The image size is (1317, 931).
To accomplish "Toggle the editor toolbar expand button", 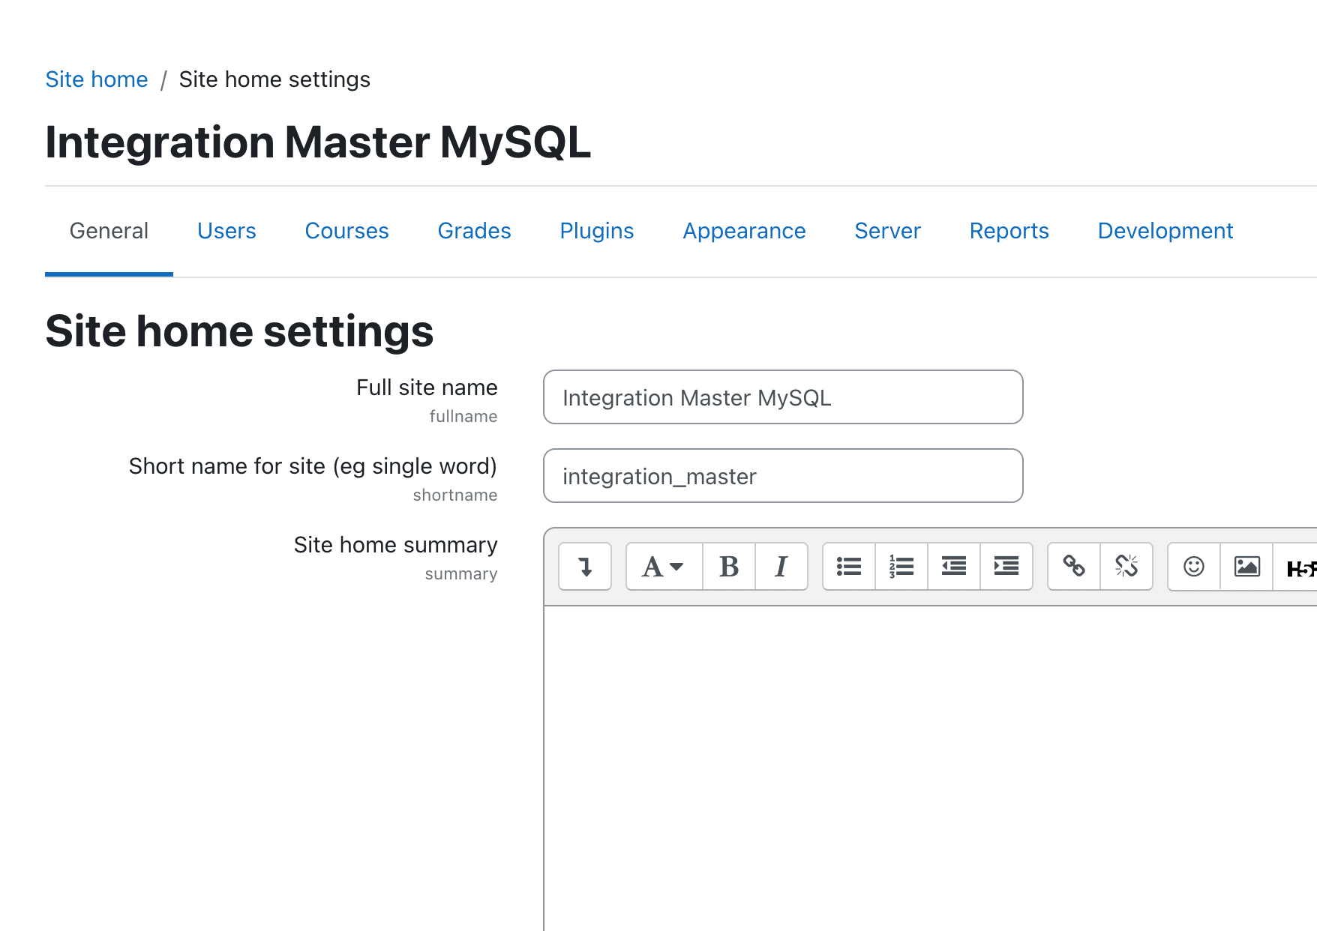I will [x=585, y=567].
